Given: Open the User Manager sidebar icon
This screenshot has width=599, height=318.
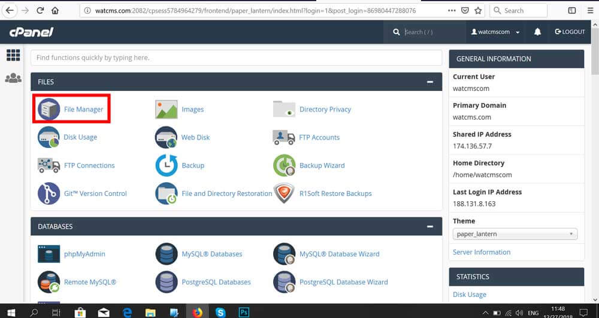Looking at the screenshot, I should click(x=13, y=78).
